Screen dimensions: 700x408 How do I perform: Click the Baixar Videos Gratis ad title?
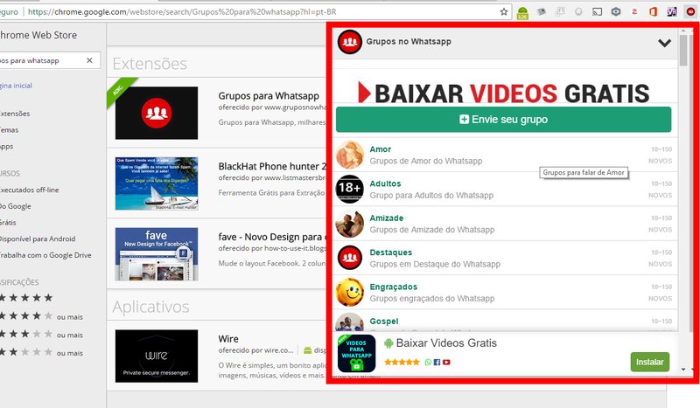coord(446,342)
